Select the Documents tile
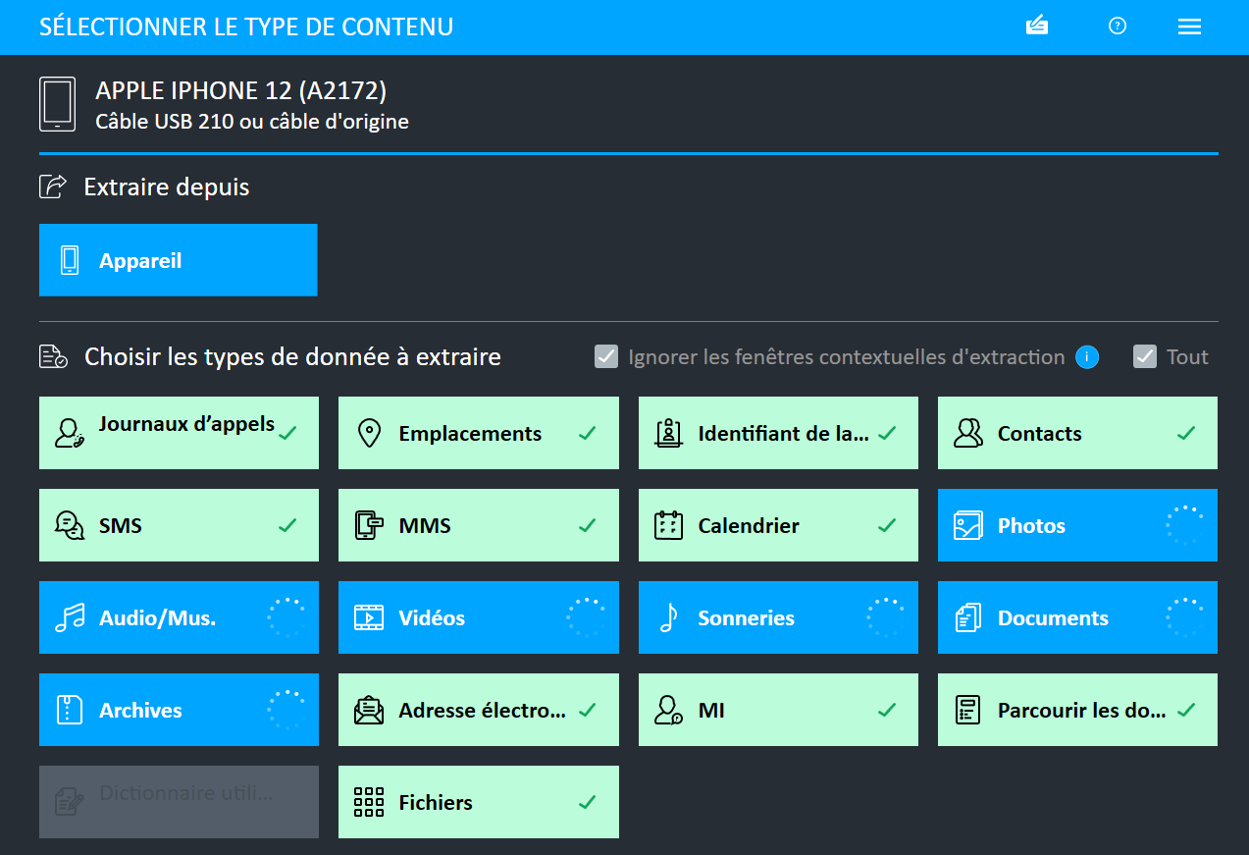This screenshot has width=1249, height=855. click(x=1076, y=617)
